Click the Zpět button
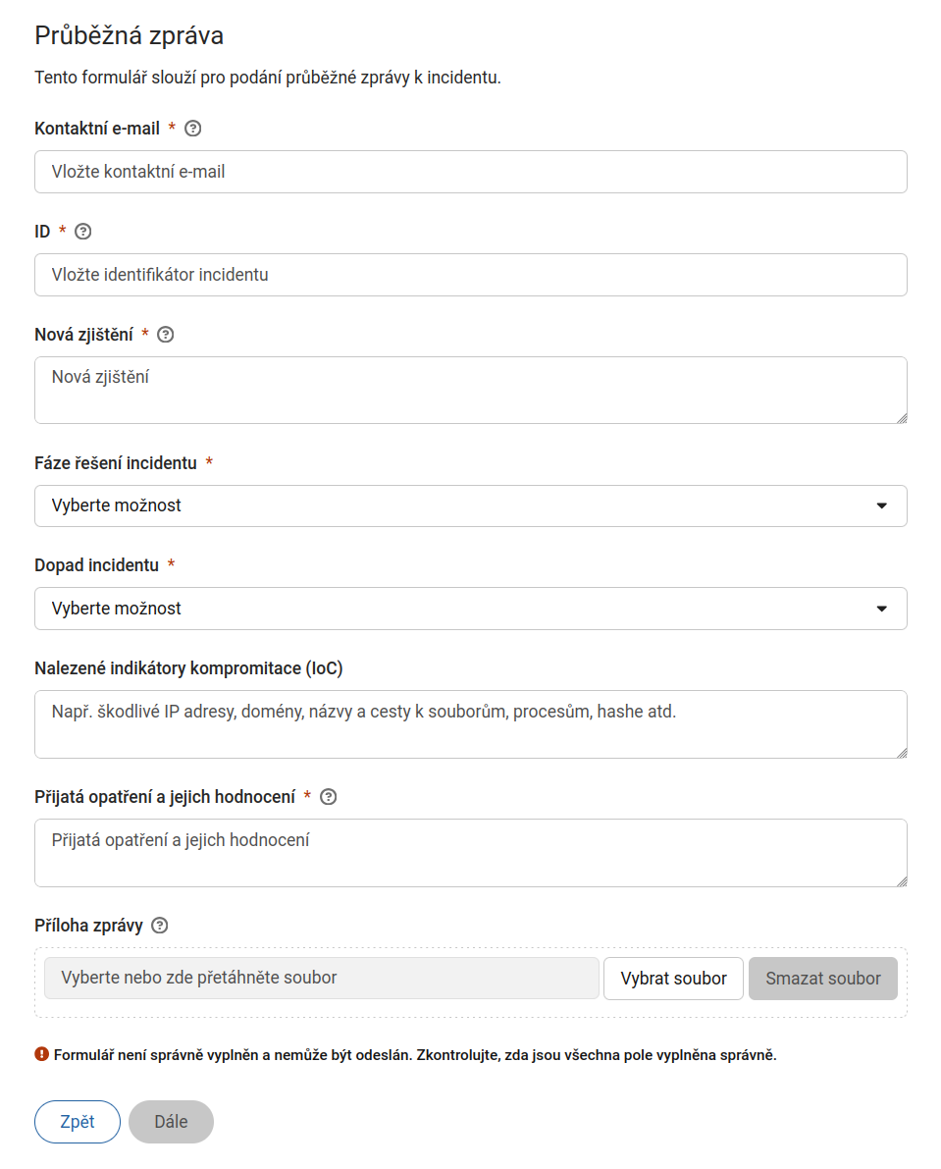The width and height of the screenshot is (941, 1169). coord(78,1121)
